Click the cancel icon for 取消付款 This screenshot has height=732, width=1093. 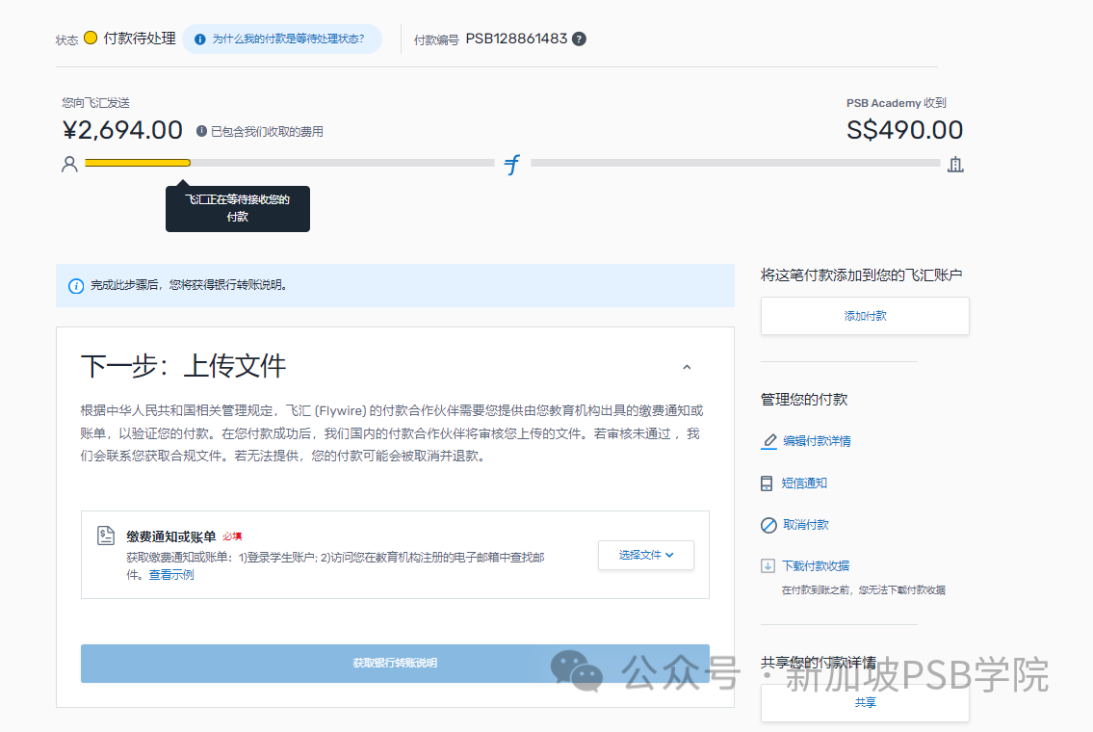pyautogui.click(x=768, y=525)
